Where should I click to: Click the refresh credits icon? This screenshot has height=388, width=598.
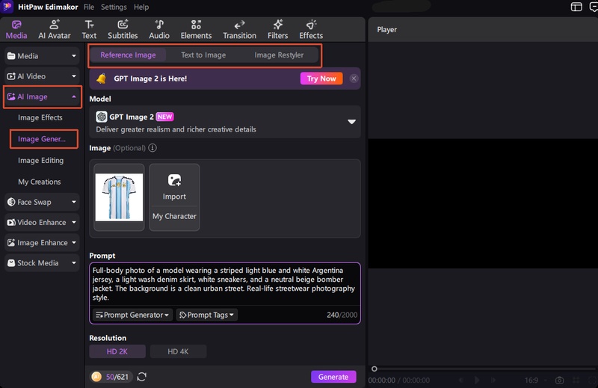(x=142, y=377)
